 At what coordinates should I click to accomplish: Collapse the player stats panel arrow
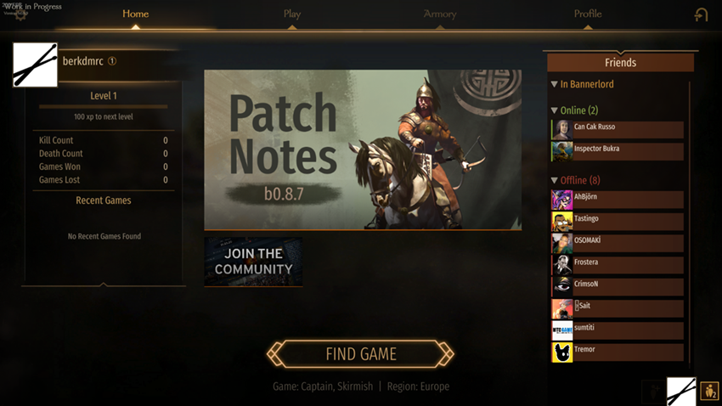pos(104,285)
